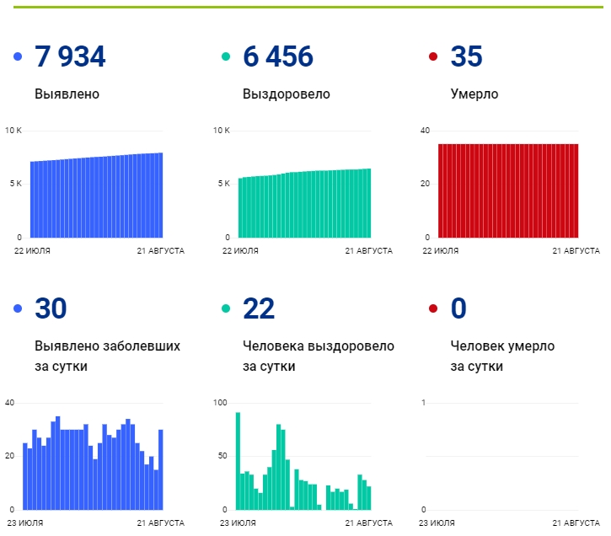Select the total detected number 7 934

[70, 56]
